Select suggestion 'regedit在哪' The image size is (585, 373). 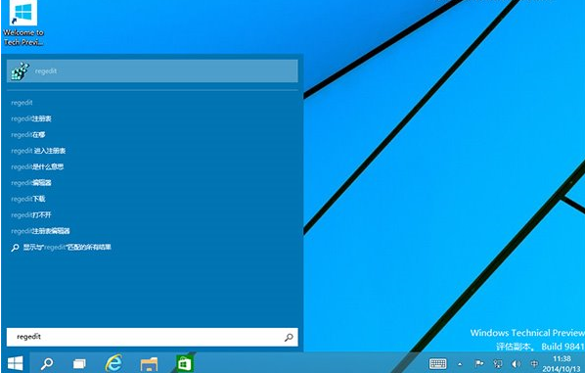click(28, 135)
